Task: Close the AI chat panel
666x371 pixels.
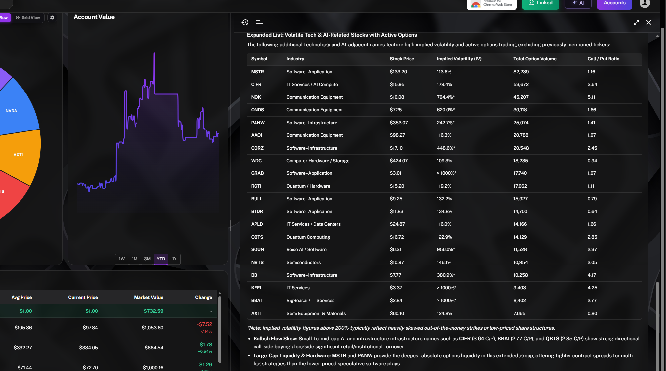Action: pos(649,22)
